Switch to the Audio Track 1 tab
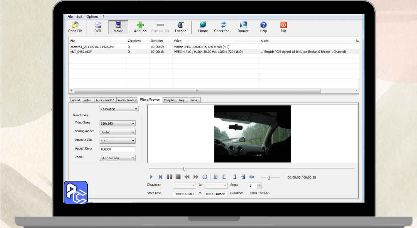 tap(105, 100)
